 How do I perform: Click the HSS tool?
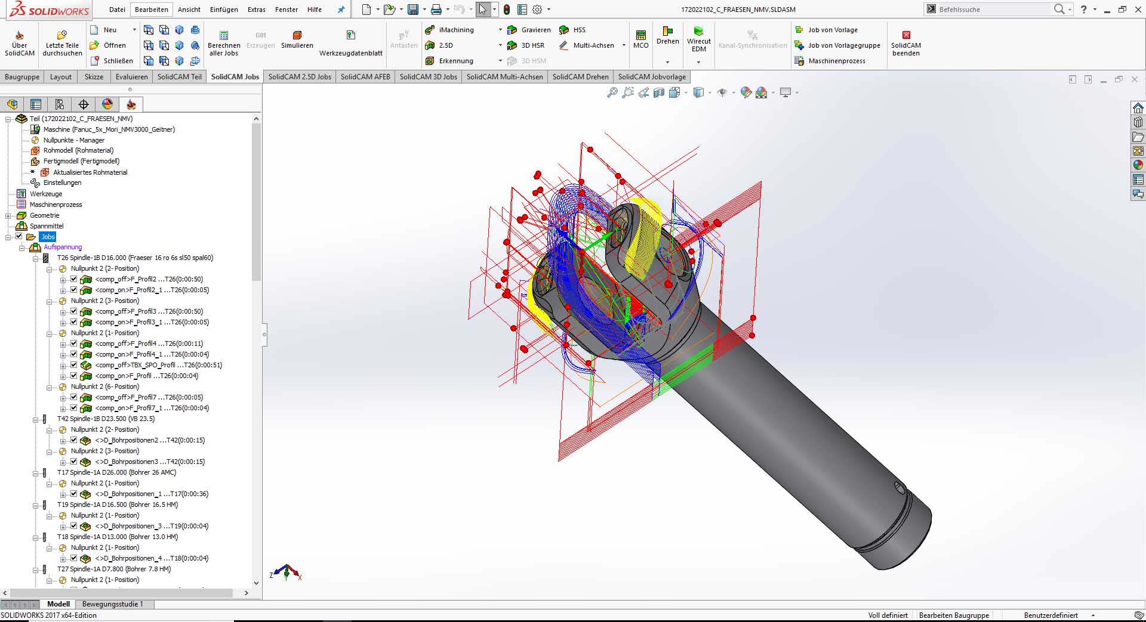click(x=572, y=30)
